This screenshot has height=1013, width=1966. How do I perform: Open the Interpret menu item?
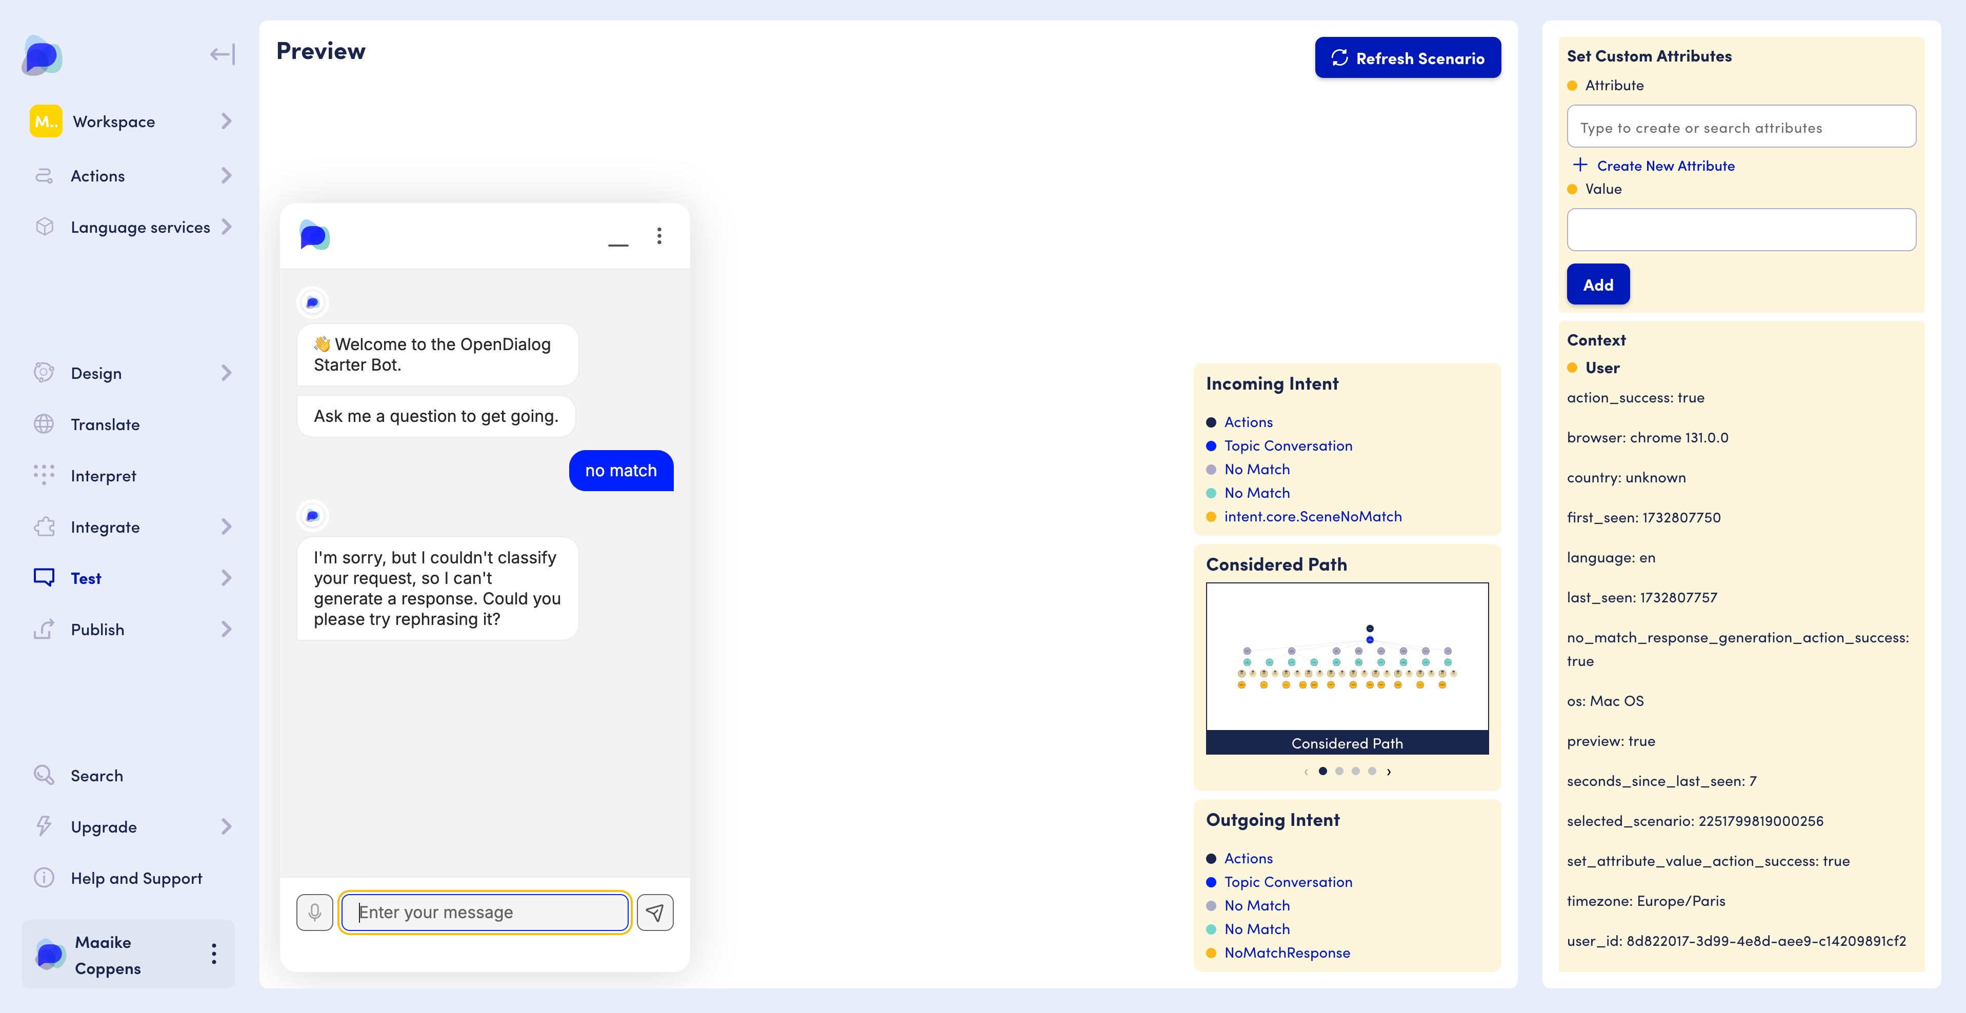pos(103,475)
